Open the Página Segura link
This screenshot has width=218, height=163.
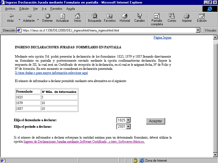(x=162, y=37)
